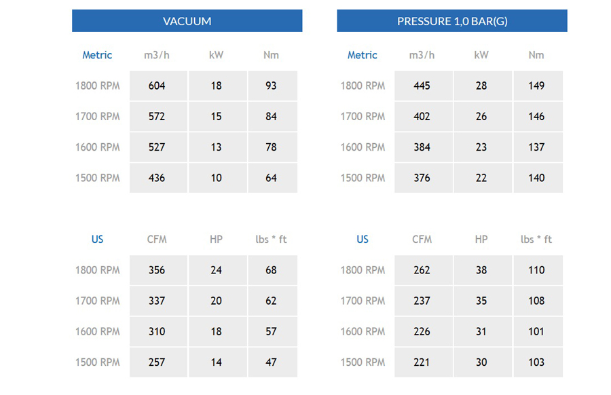Click the lbs * ft column header in pressure table
The width and height of the screenshot is (611, 395).
point(536,239)
